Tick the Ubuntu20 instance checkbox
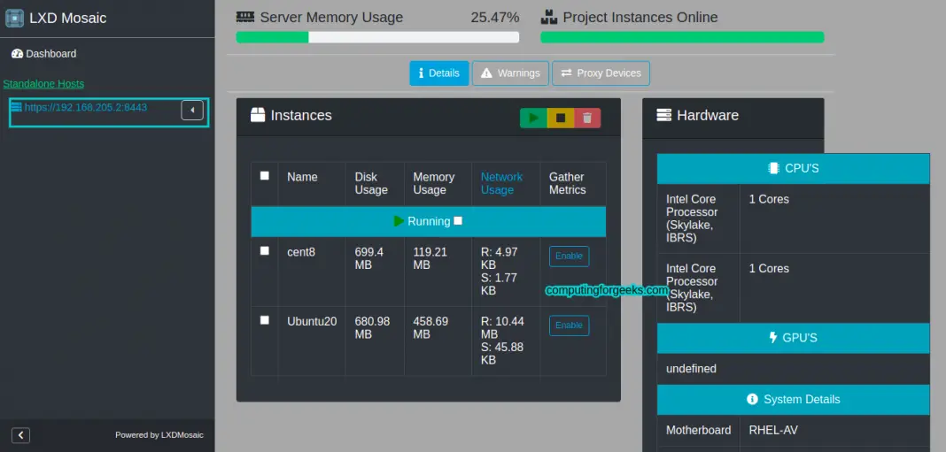Screen dimensions: 946x452 point(264,320)
